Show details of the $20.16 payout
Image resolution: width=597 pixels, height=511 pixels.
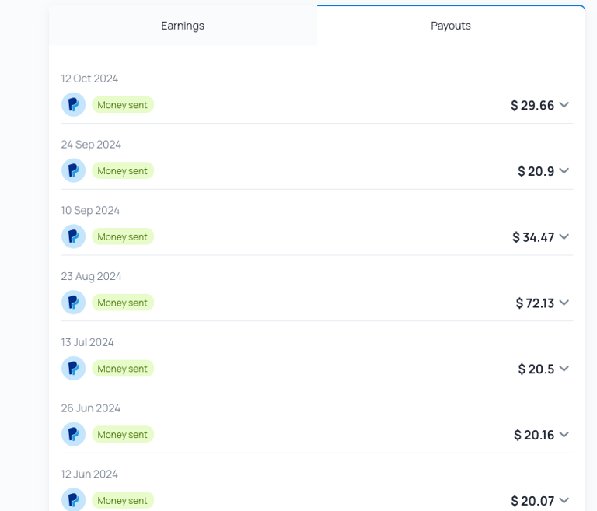tap(564, 435)
